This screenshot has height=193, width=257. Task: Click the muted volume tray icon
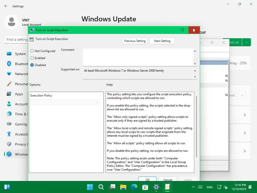point(226,187)
